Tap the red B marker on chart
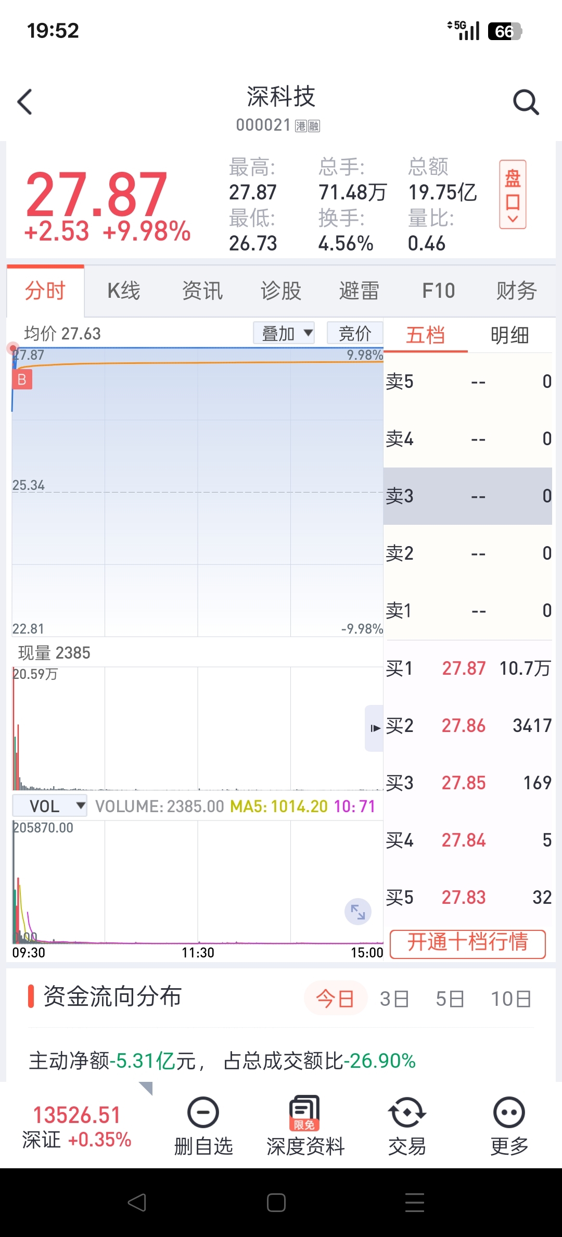Screen dimensions: 562x1237 [22, 380]
